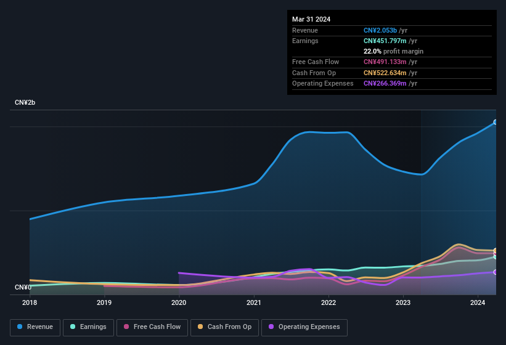Click the Revenue label in tooltip
The height and width of the screenshot is (345, 506).
[305, 30]
